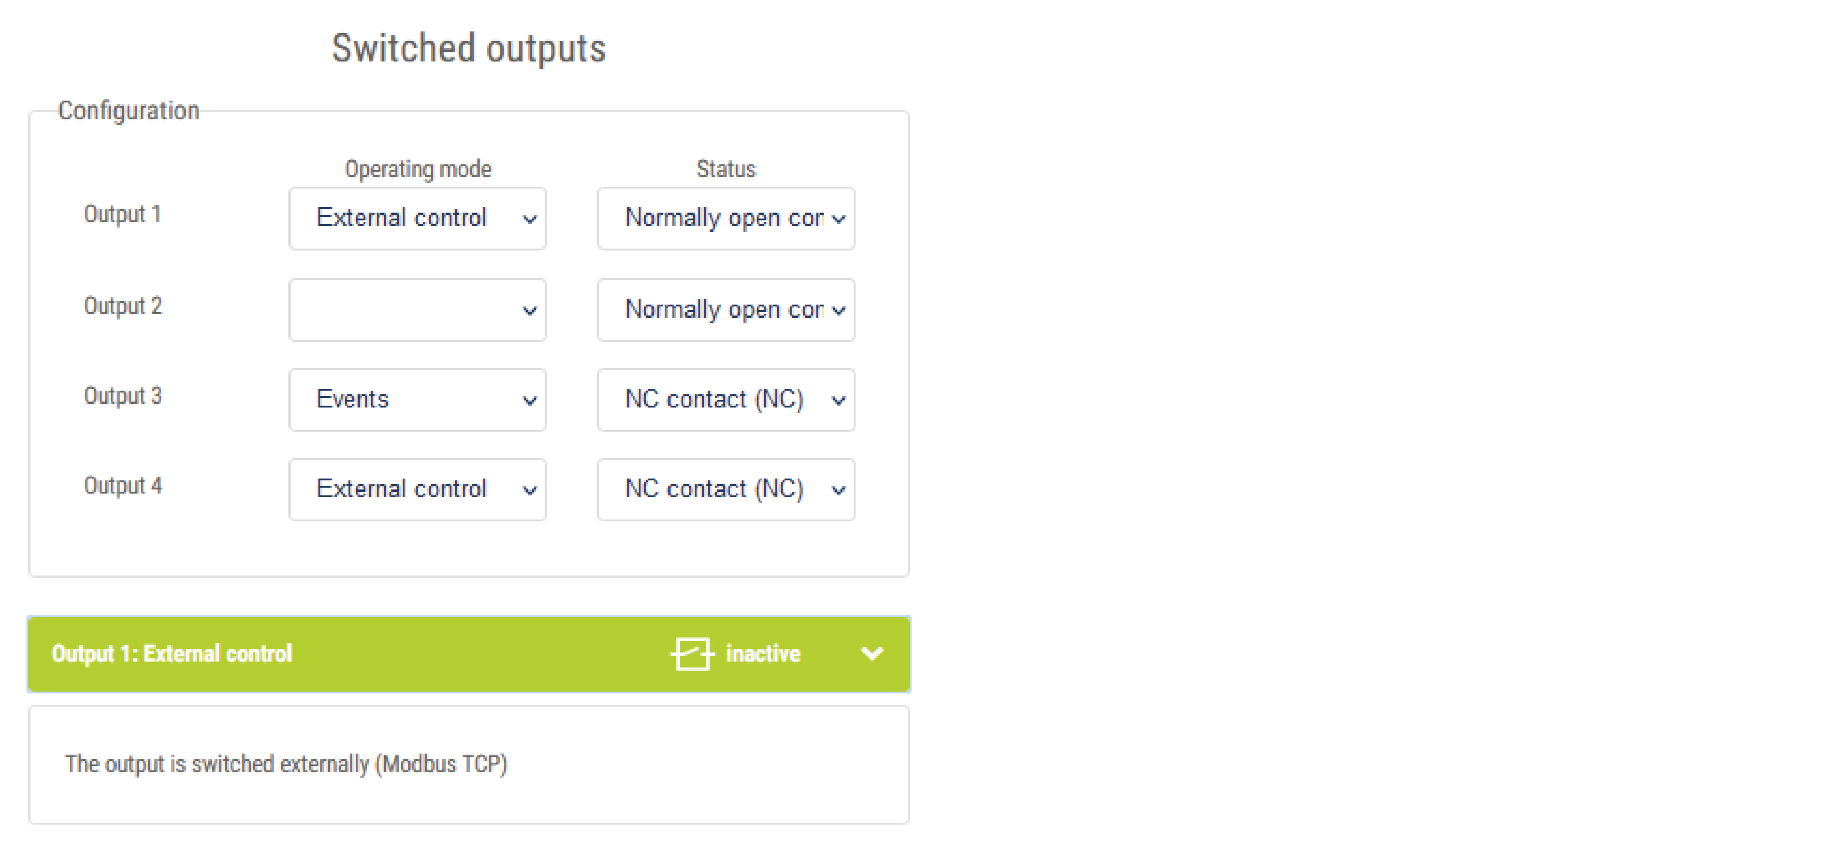
Task: Click the relay contact icon in green bar
Action: (692, 654)
